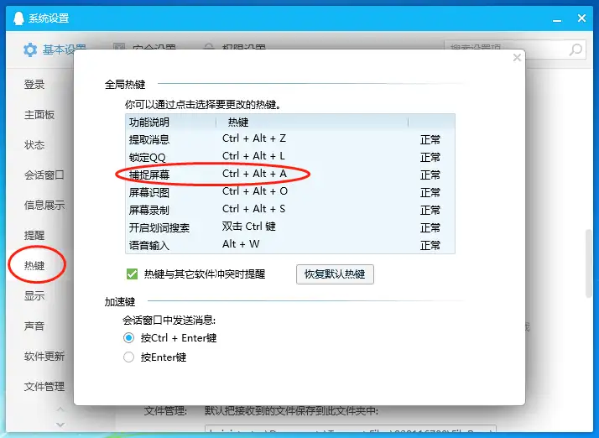Click the Ctrl + Alt + A hotkey

(254, 174)
